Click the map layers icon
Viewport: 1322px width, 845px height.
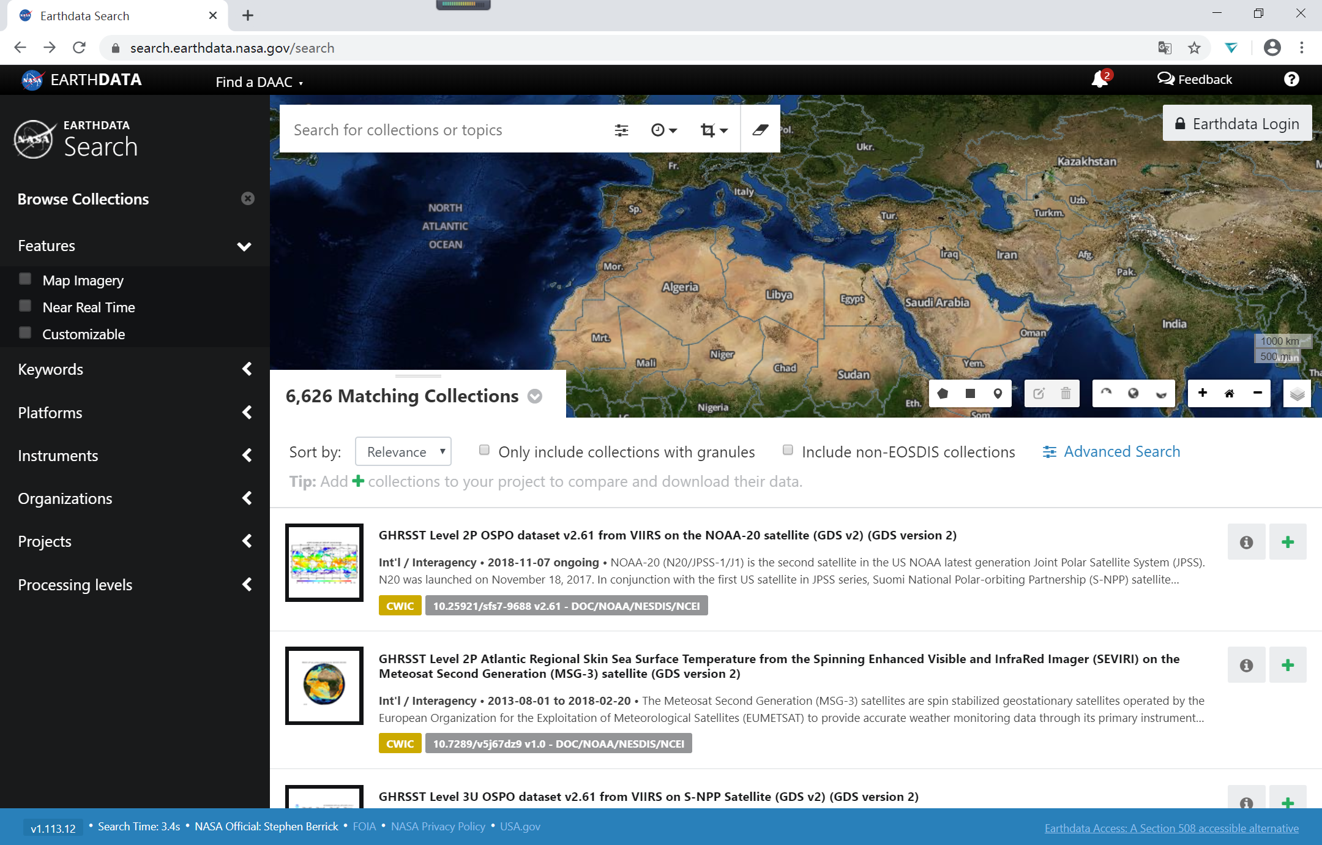pyautogui.click(x=1297, y=394)
